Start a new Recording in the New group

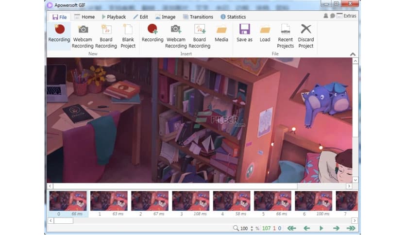(59, 35)
